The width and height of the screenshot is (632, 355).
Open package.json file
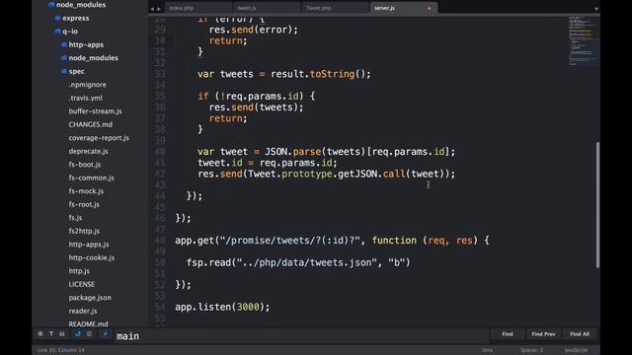pyautogui.click(x=90, y=298)
